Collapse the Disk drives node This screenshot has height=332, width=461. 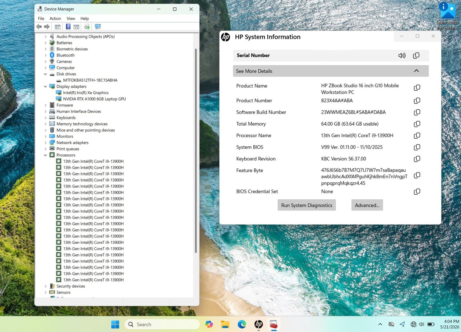[x=45, y=74]
